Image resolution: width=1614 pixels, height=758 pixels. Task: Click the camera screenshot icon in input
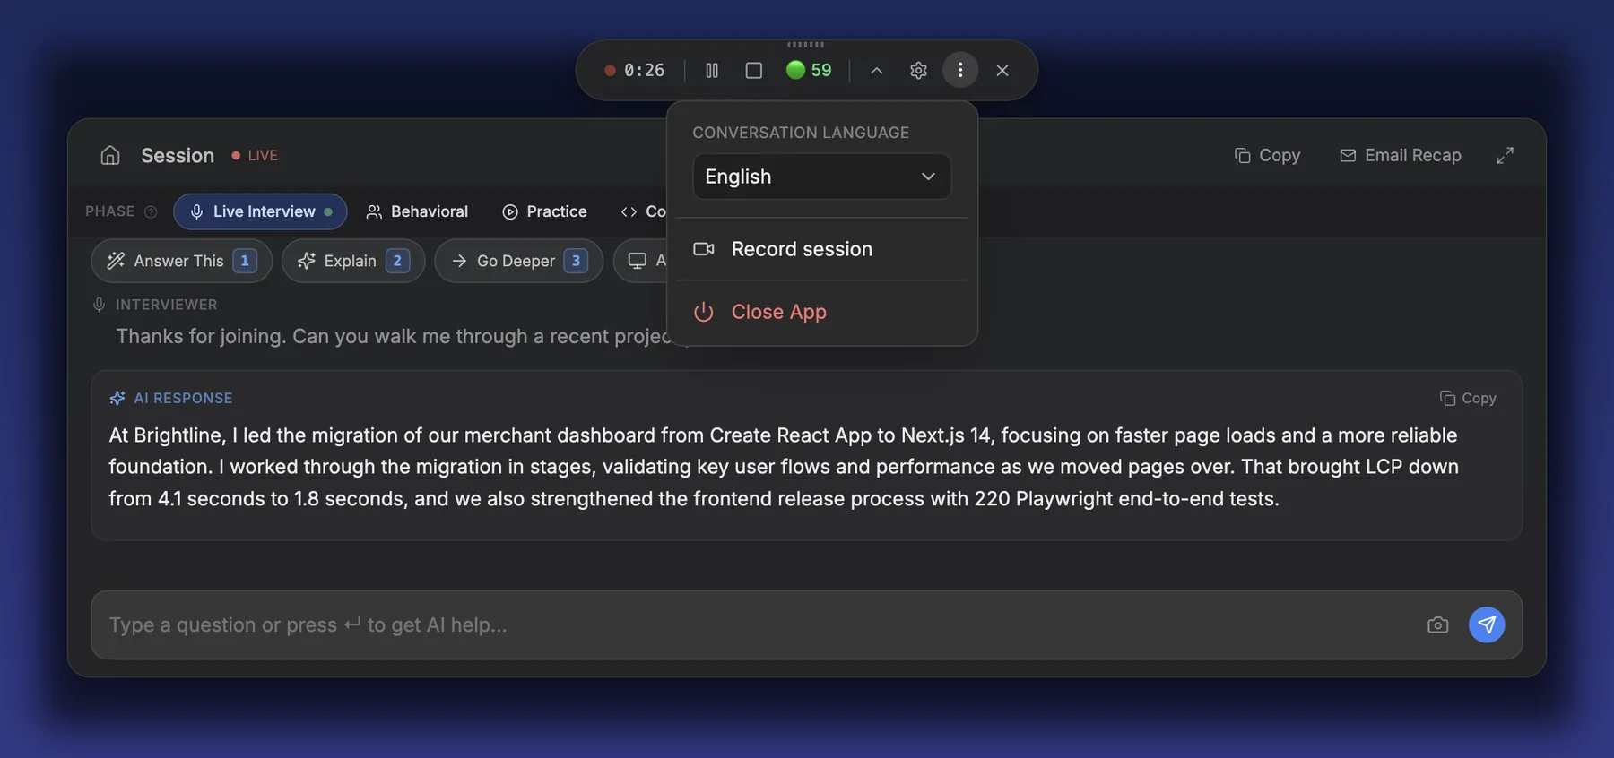1437,624
